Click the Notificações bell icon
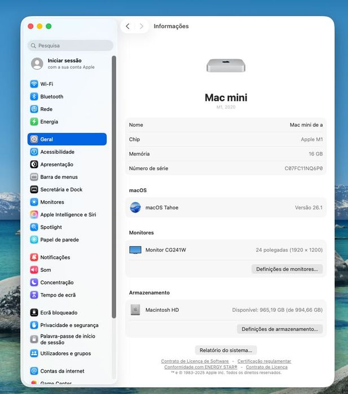The width and height of the screenshot is (348, 394). (34, 257)
